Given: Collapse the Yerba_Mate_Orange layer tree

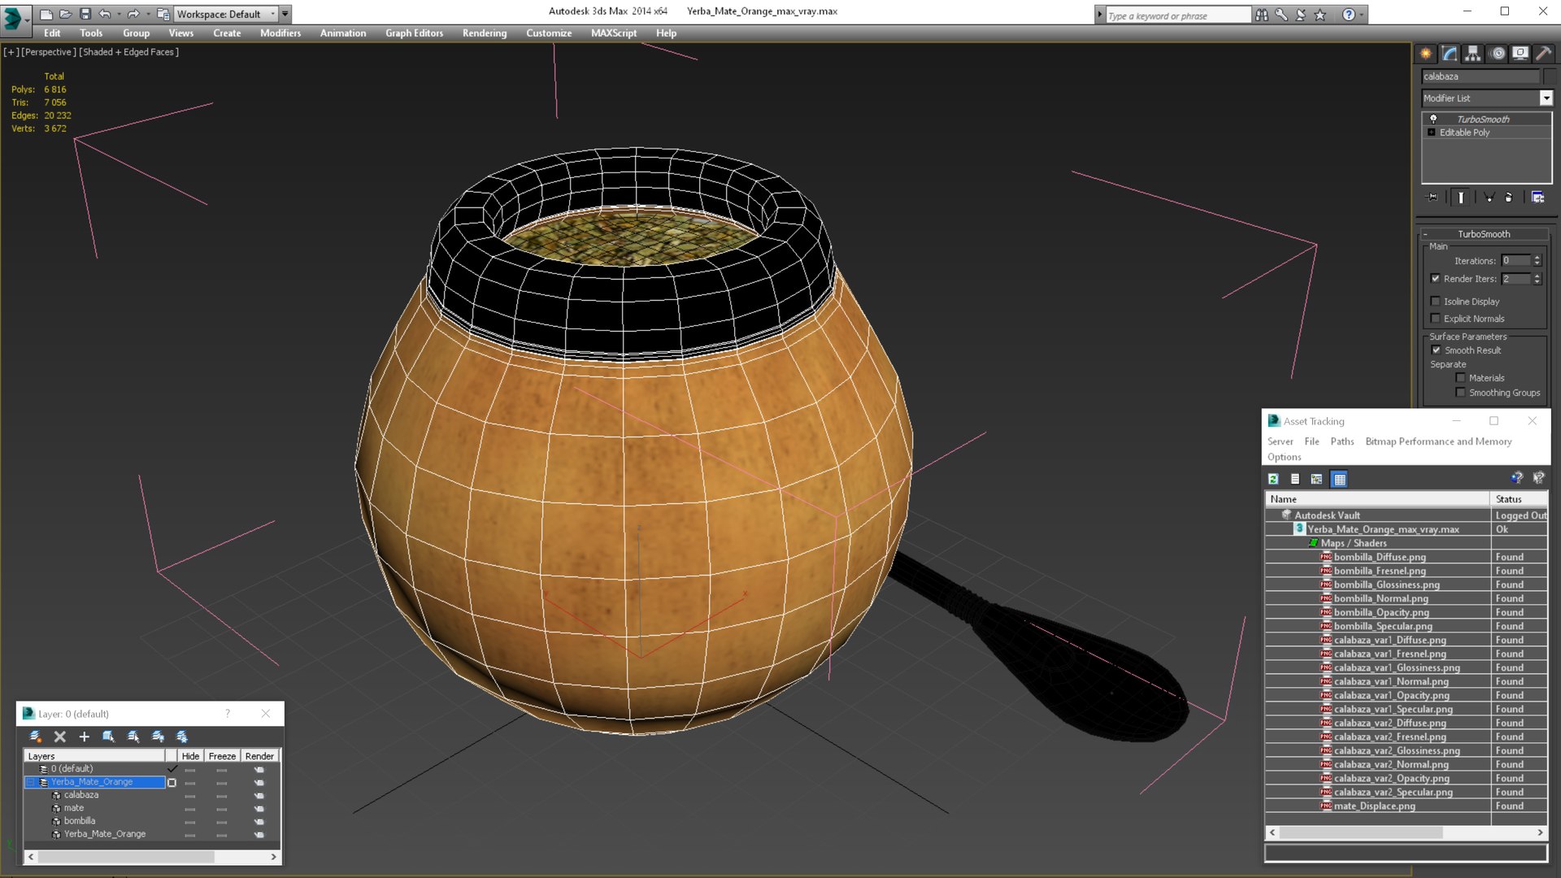Looking at the screenshot, I should coord(31,782).
